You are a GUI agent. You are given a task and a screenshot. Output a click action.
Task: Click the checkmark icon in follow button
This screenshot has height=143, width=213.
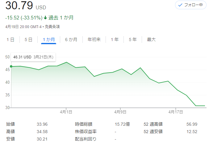click(x=180, y=5)
